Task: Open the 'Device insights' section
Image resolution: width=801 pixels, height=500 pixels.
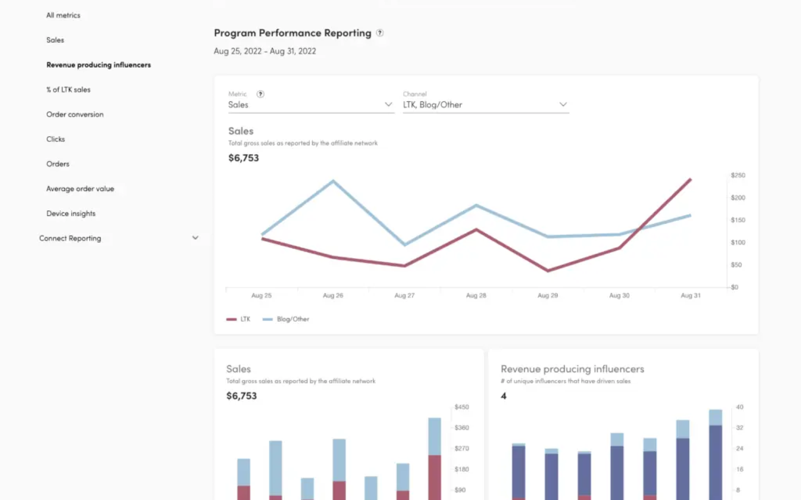Action: (x=71, y=213)
